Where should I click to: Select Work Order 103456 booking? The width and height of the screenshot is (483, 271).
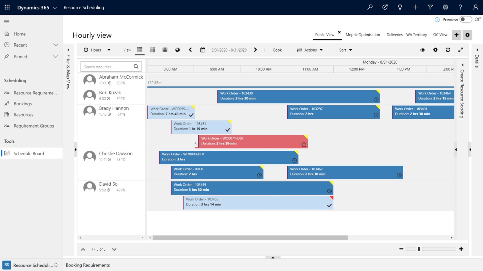pyautogui.click(x=258, y=202)
